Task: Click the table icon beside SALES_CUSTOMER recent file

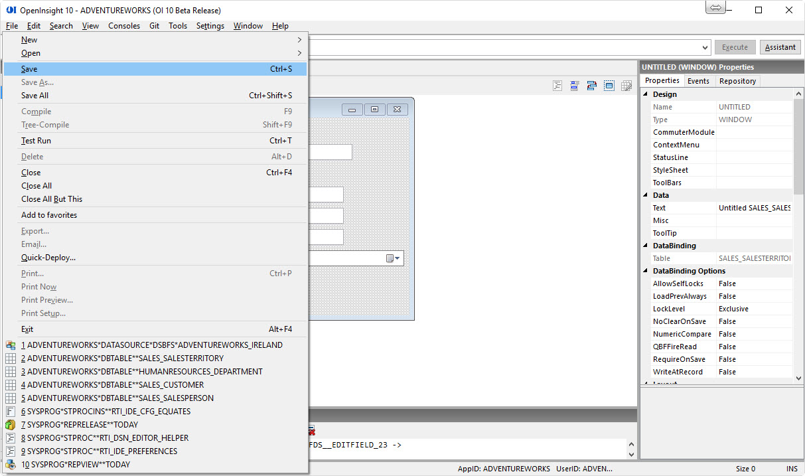Action: tap(11, 385)
